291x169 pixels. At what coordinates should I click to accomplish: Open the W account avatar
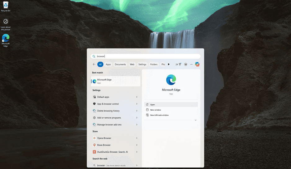point(186,64)
